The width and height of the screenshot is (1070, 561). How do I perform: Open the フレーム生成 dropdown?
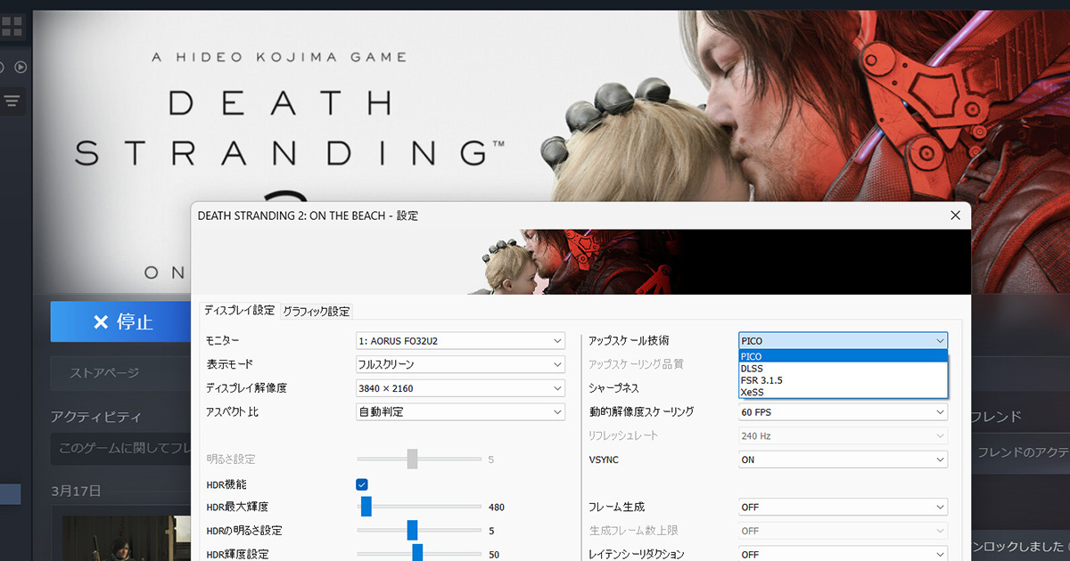click(x=843, y=507)
